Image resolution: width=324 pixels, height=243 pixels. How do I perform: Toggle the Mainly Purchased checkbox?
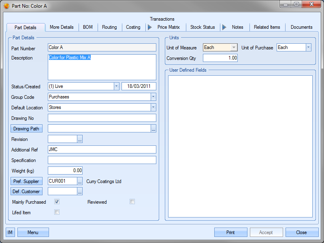(x=57, y=202)
